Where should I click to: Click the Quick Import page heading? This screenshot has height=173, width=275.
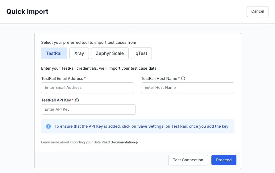tap(27, 12)
